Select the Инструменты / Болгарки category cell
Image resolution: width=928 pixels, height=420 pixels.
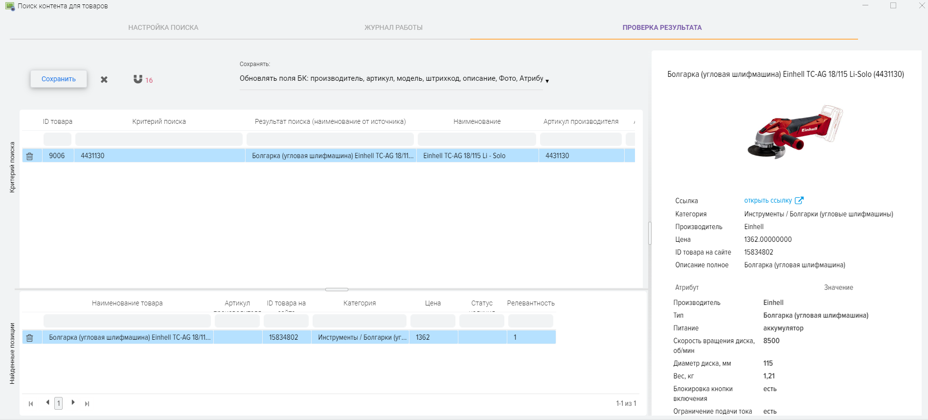point(360,337)
